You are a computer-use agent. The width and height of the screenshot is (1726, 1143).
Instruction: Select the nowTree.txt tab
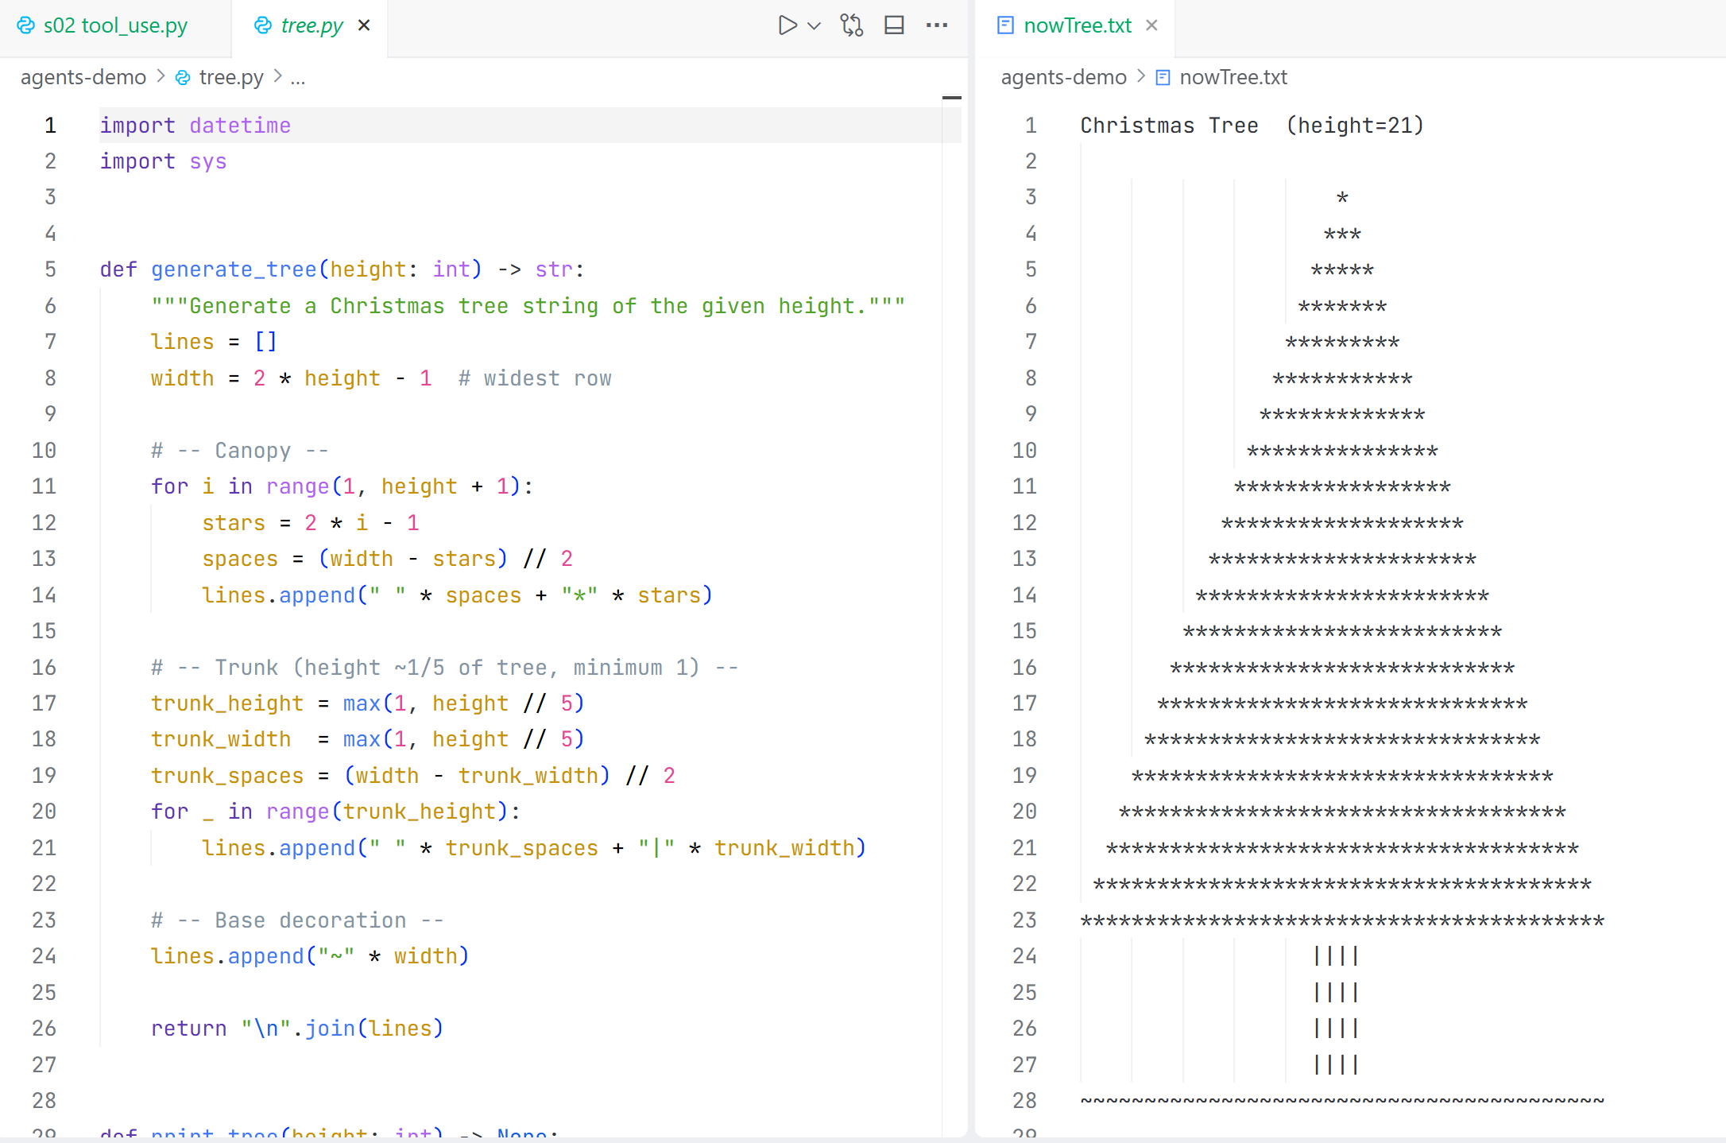coord(1077,25)
